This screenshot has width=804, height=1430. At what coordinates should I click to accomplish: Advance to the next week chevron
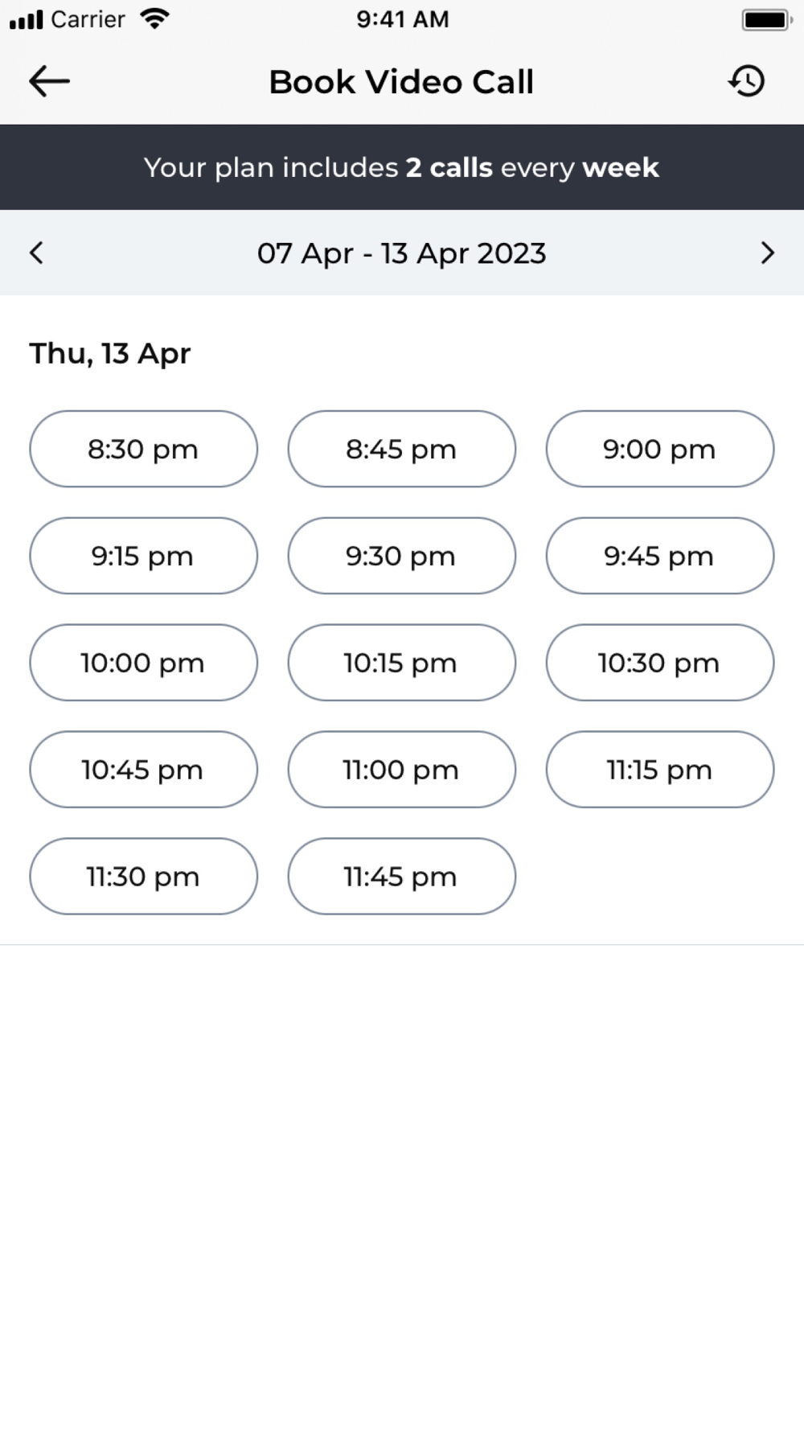point(768,253)
